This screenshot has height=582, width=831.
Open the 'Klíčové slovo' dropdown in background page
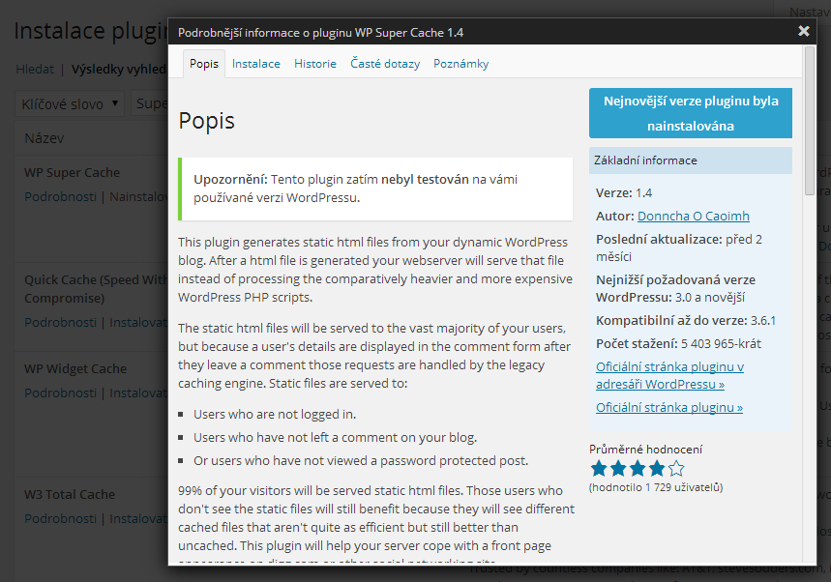70,103
